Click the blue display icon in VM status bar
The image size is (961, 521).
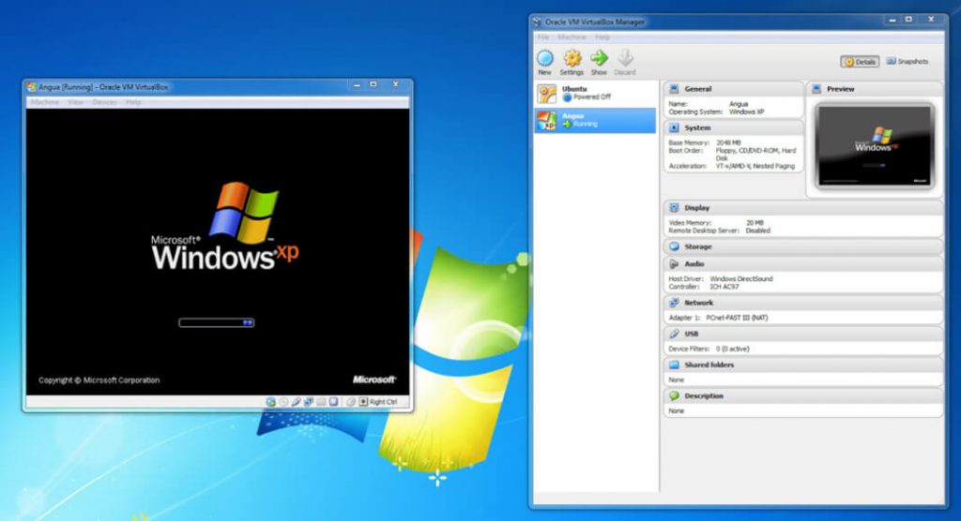333,402
